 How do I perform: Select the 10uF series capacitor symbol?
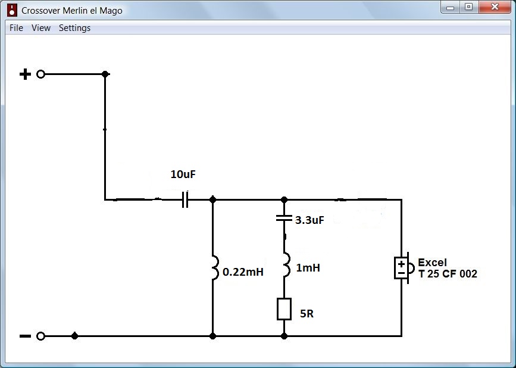pyautogui.click(x=185, y=199)
